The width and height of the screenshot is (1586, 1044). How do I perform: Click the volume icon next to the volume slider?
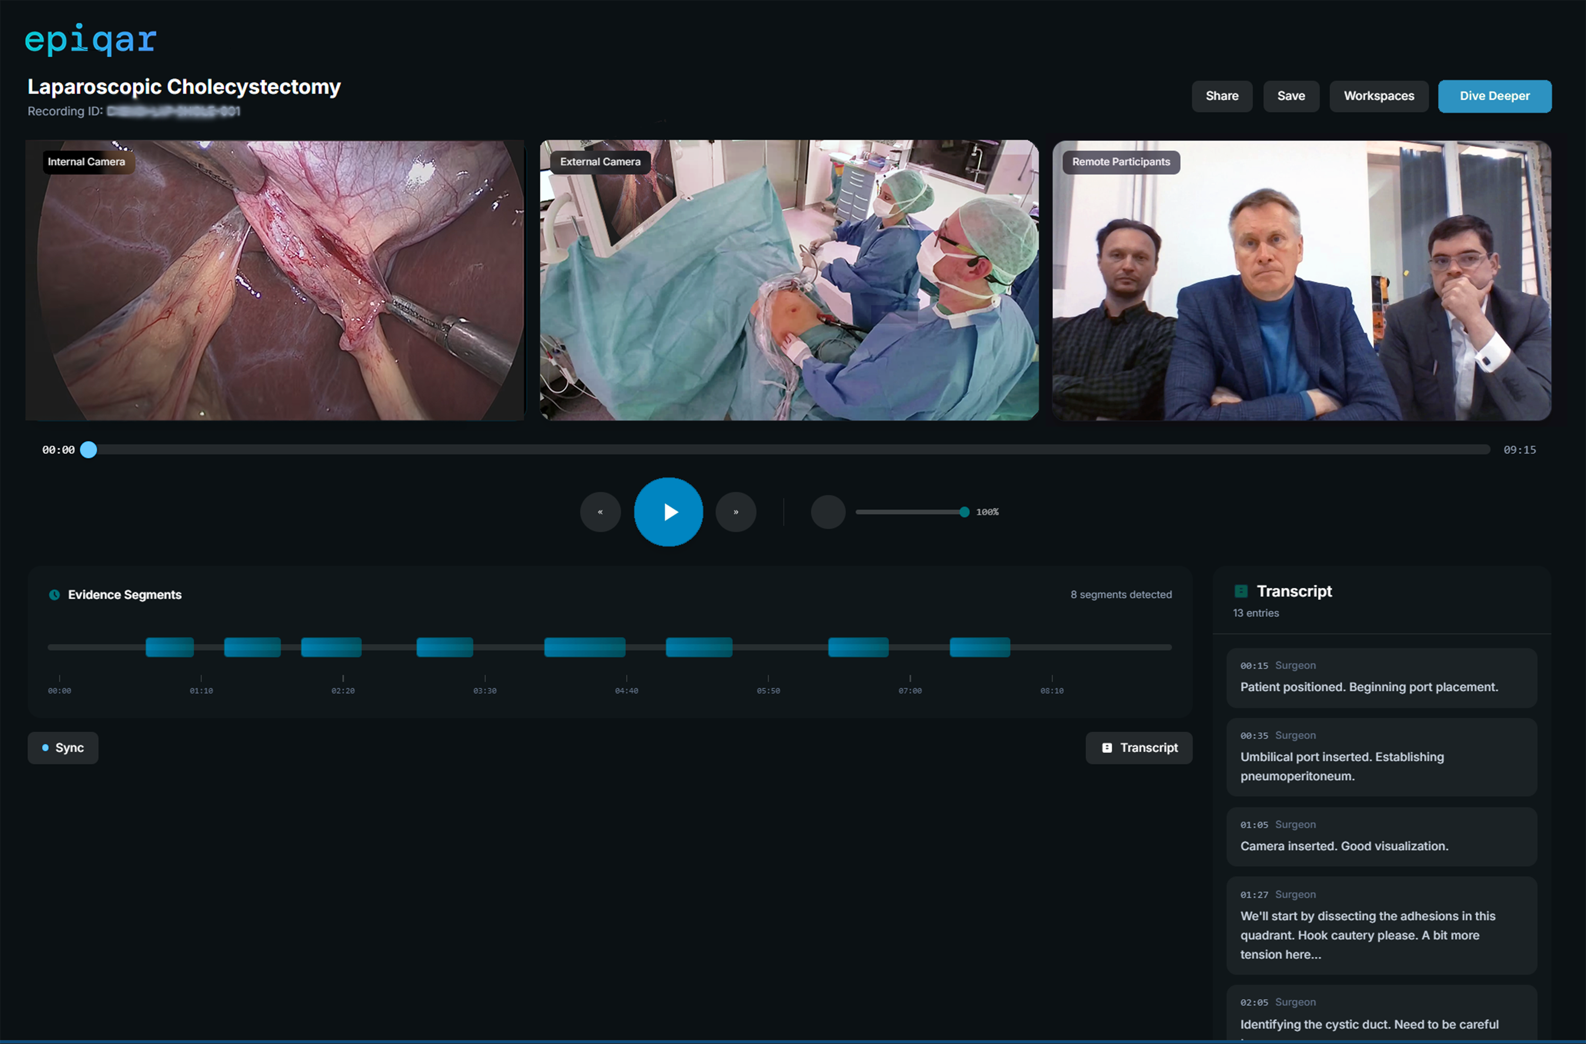(828, 512)
